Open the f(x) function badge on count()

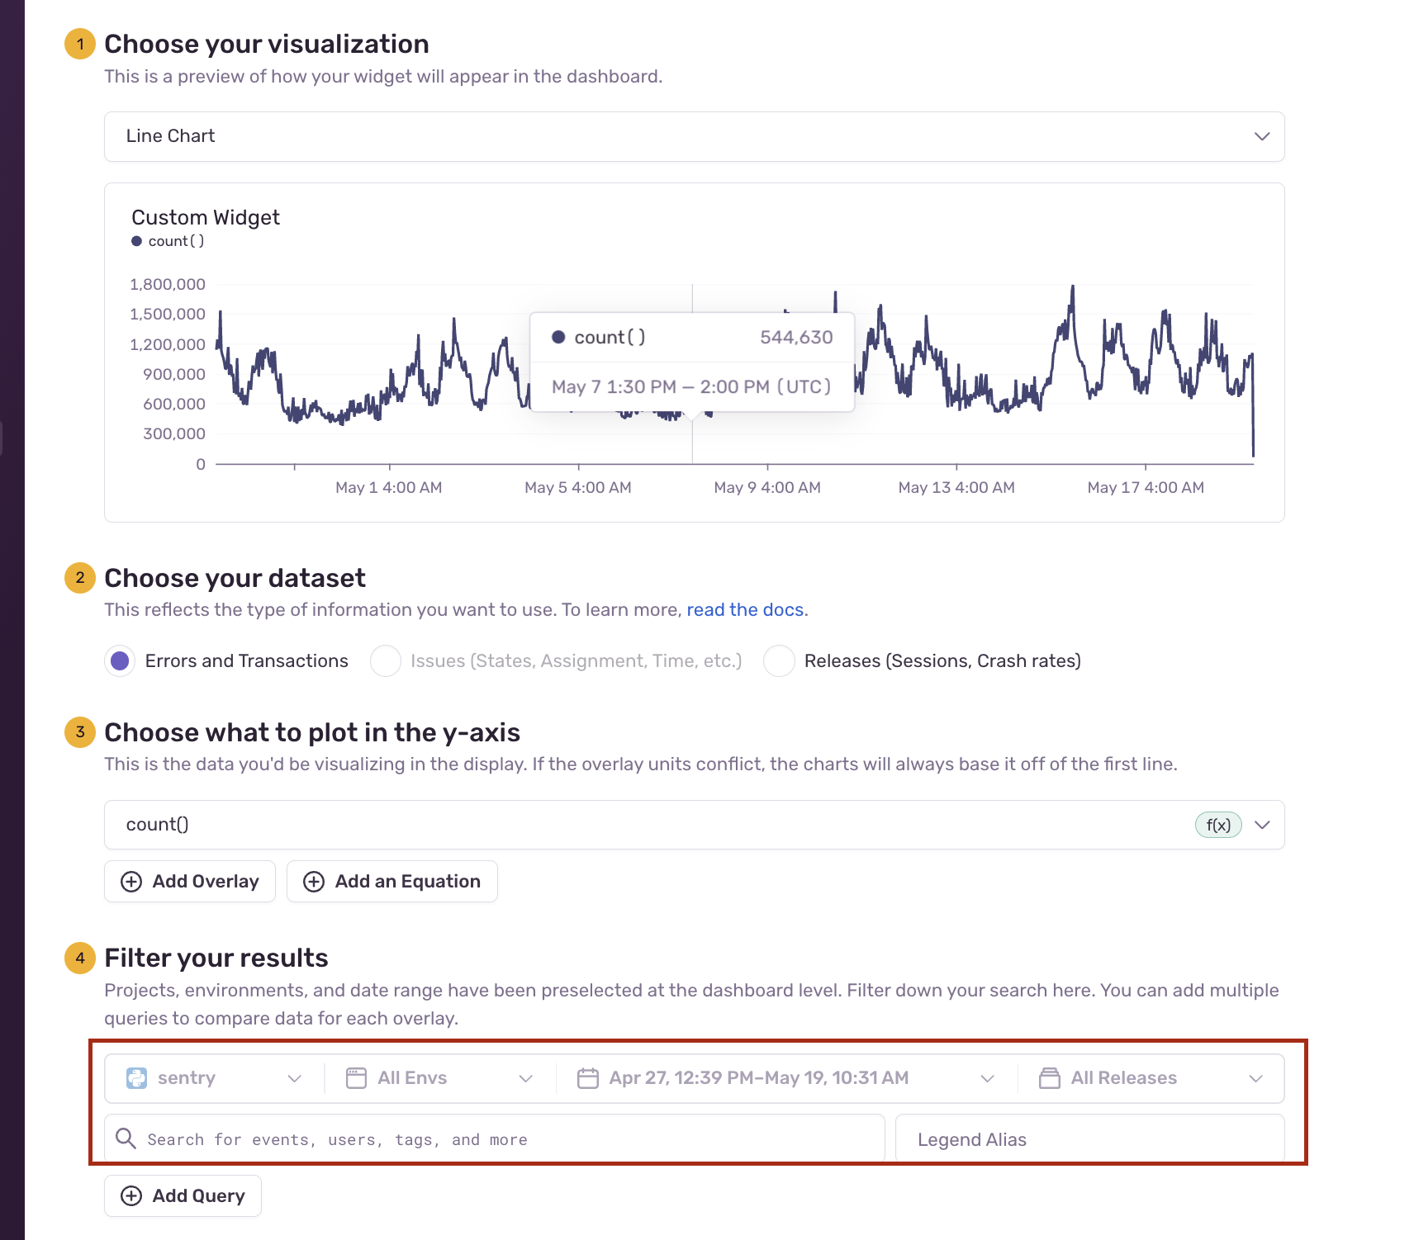[1217, 825]
